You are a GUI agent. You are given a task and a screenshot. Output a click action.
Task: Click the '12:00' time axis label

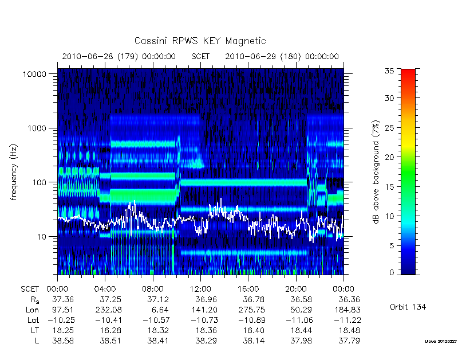[x=200, y=290]
